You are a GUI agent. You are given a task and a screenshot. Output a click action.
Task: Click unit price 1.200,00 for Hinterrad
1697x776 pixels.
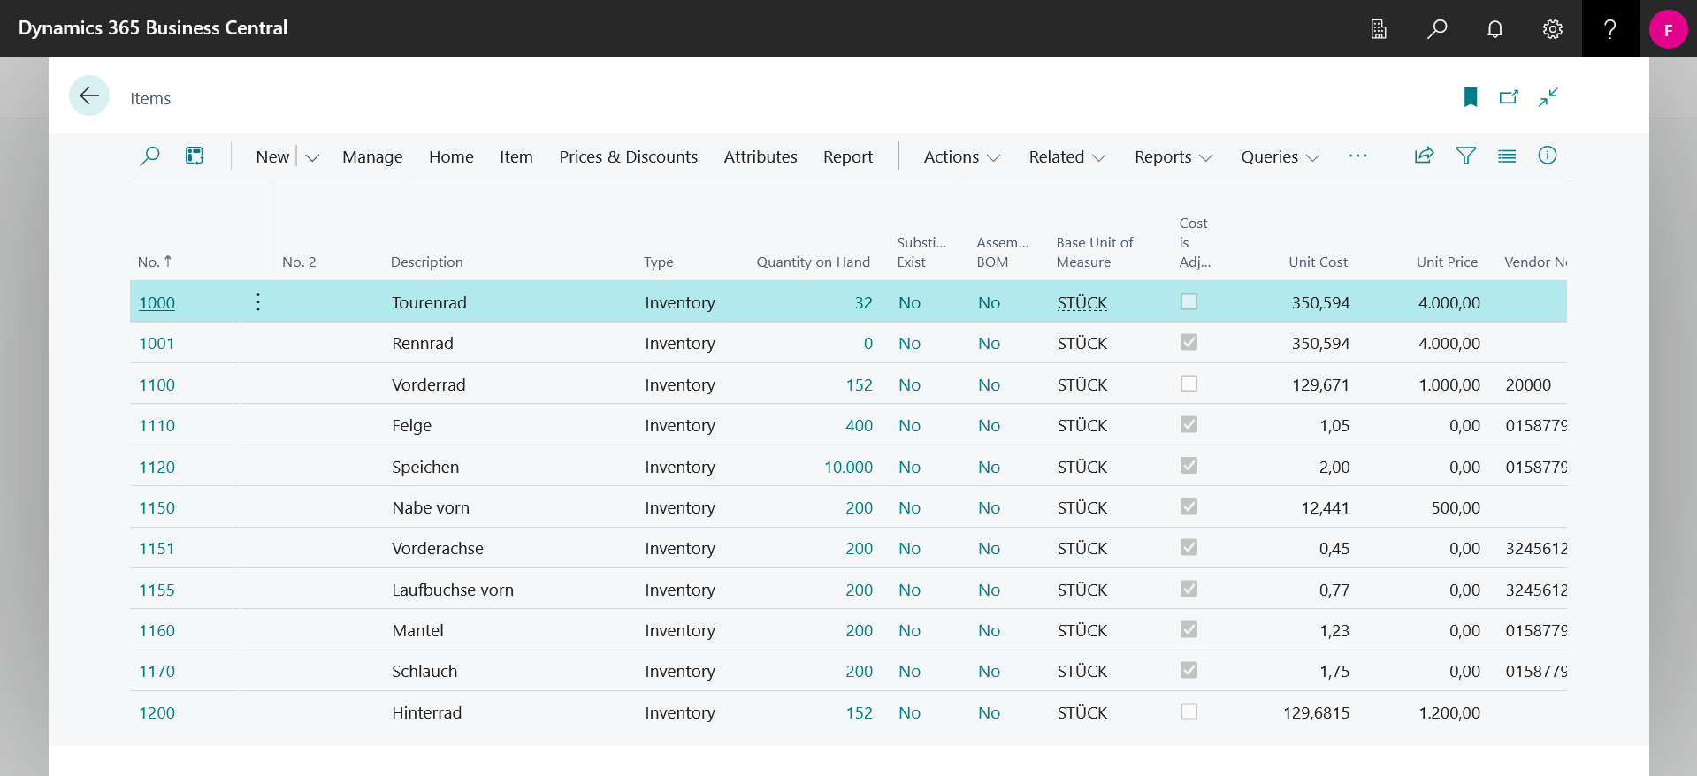(x=1449, y=712)
